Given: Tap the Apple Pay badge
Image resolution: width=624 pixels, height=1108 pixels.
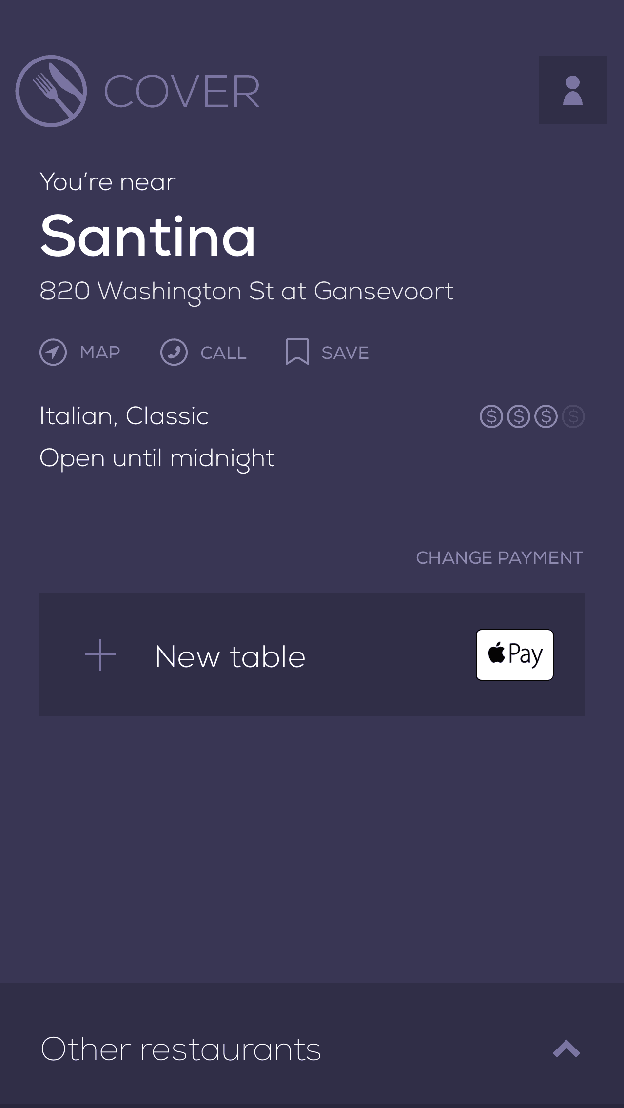Looking at the screenshot, I should coord(514,654).
